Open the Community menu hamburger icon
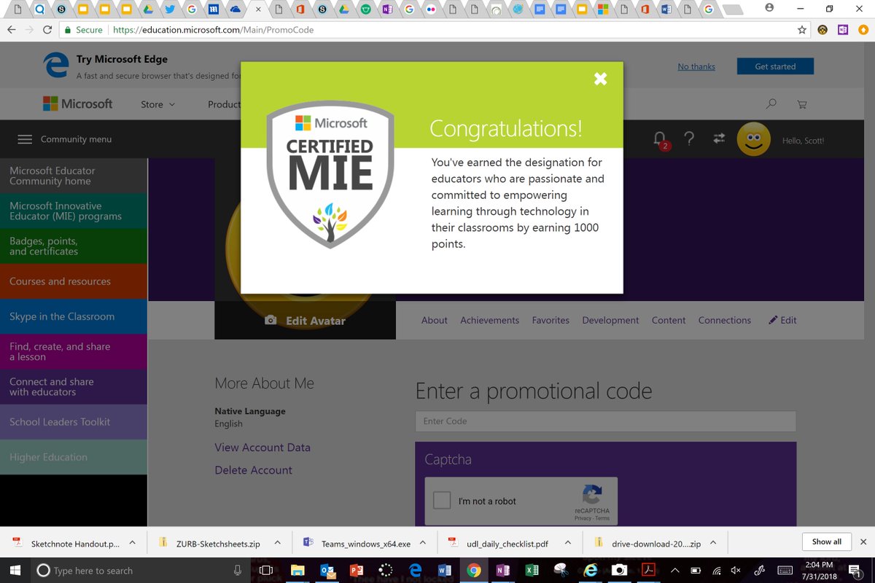The height and width of the screenshot is (583, 875). pyautogui.click(x=25, y=139)
